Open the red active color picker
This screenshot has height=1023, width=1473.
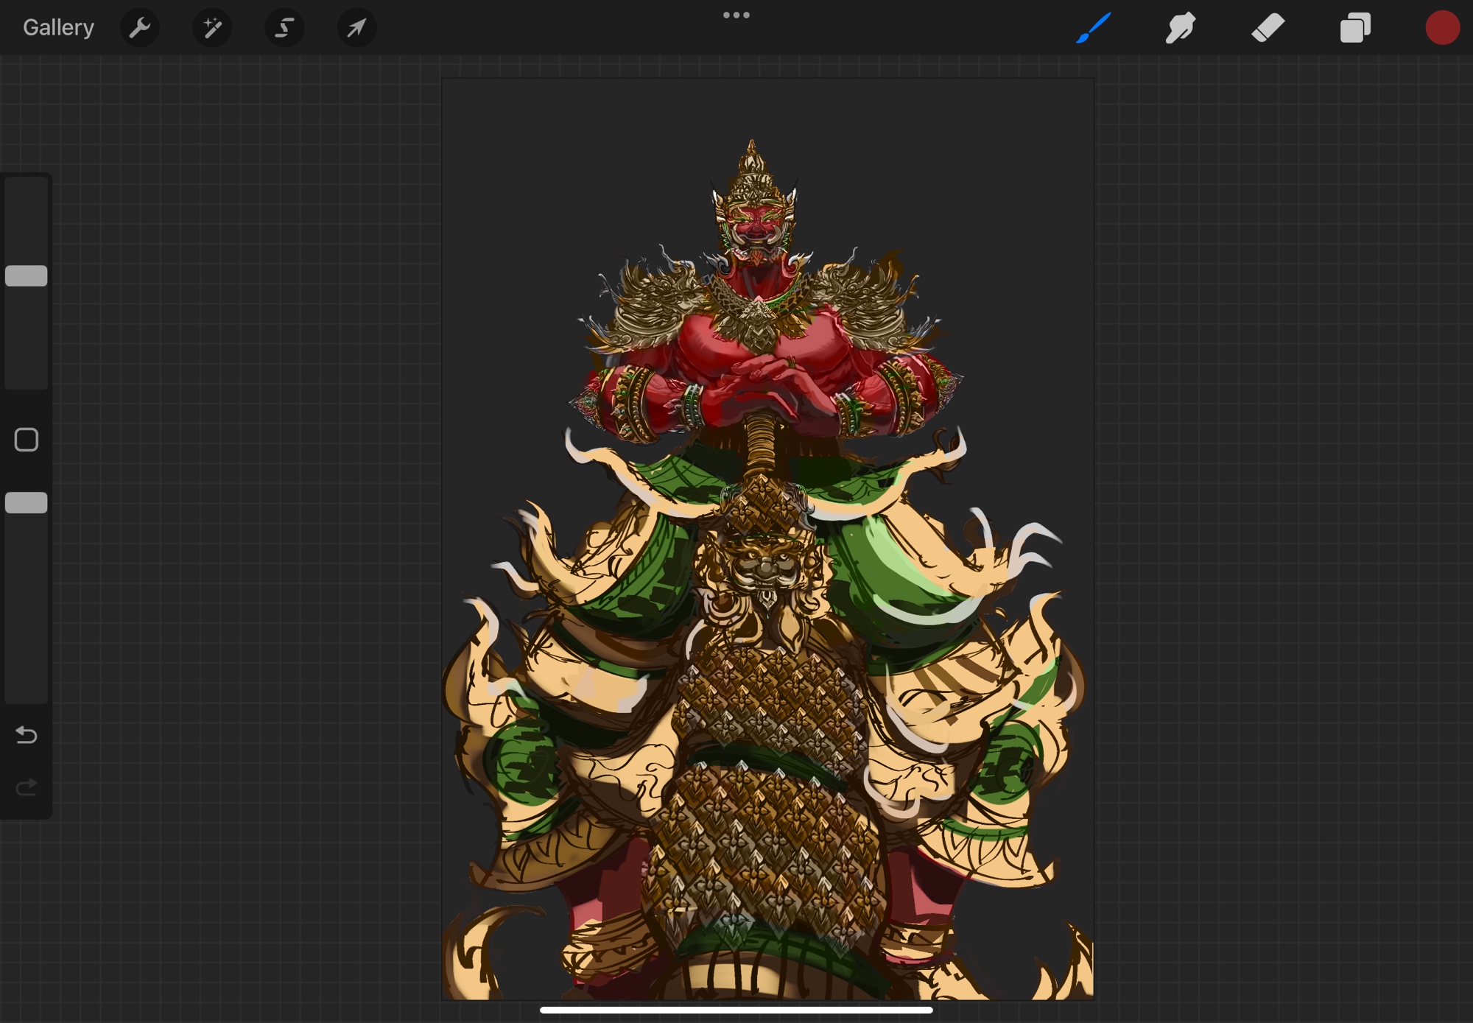tap(1442, 28)
